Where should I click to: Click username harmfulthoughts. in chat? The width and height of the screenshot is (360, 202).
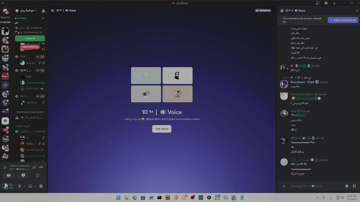tap(302, 94)
